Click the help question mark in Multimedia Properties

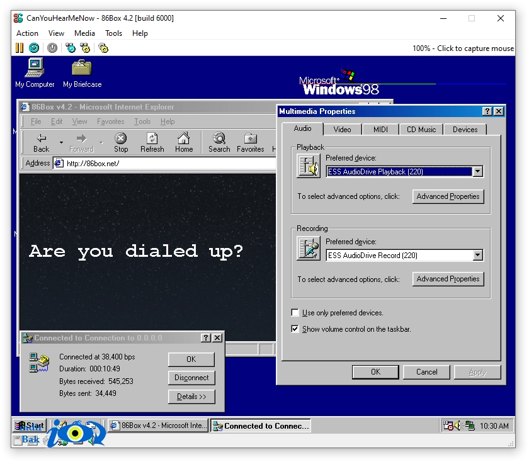point(487,111)
